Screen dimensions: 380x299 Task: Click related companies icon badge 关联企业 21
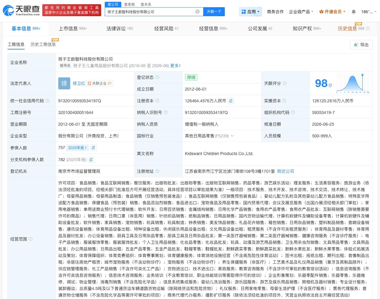tap(100, 83)
